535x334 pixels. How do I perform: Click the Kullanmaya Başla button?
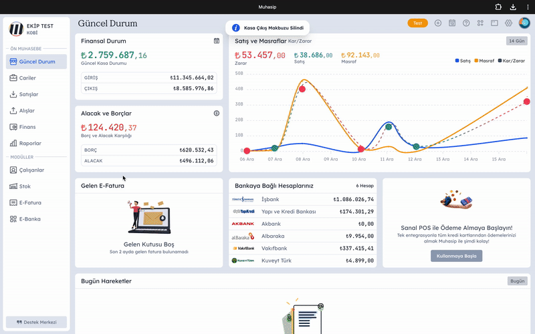[x=456, y=256]
